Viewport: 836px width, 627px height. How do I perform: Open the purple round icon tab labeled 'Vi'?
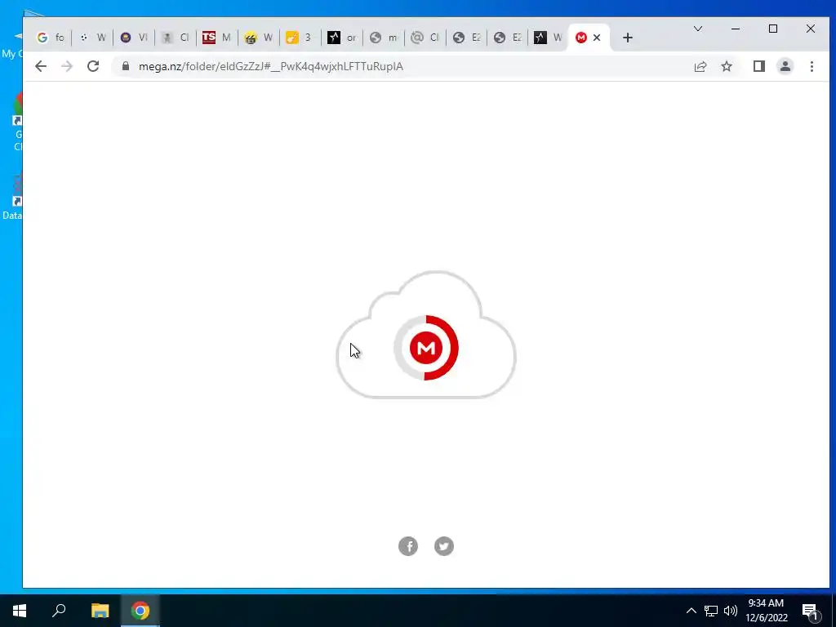pos(133,38)
